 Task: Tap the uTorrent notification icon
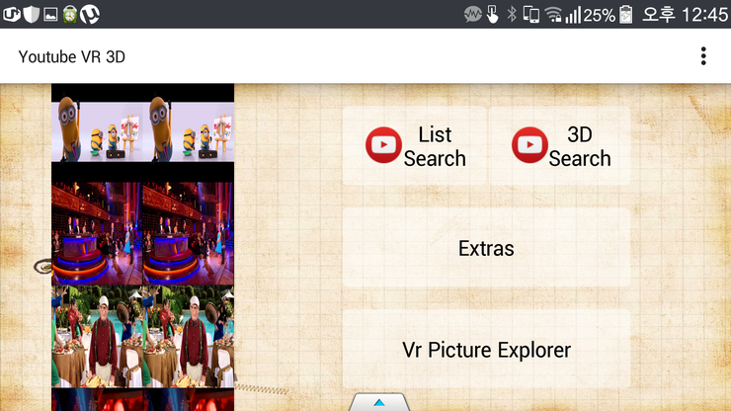90,14
